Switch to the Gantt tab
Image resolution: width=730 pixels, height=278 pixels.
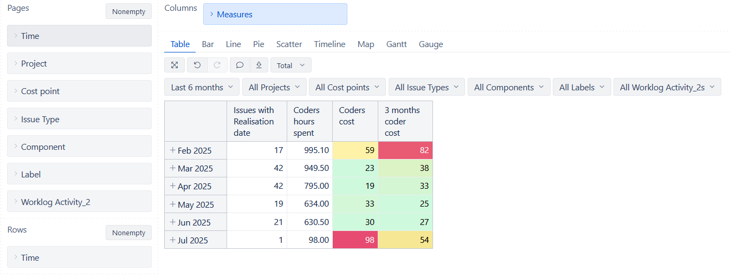(x=397, y=44)
